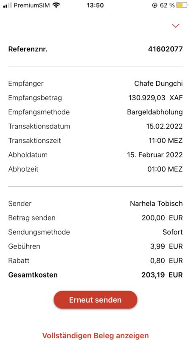191x340 pixels.
Task: Collapse details with the red chevron
Action: coord(175,26)
